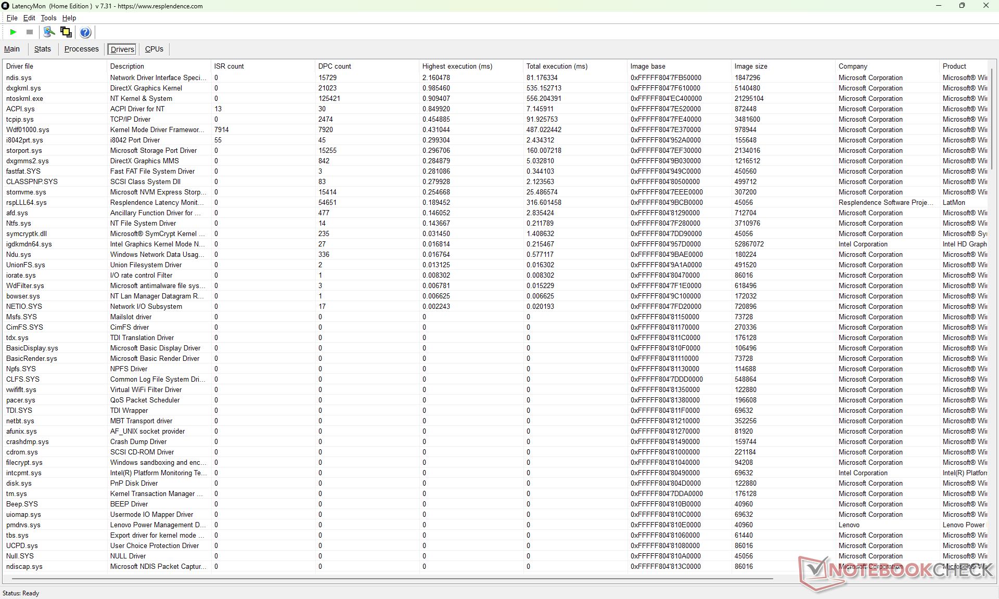This screenshot has width=999, height=599.
Task: Open the File menu
Action: click(11, 18)
